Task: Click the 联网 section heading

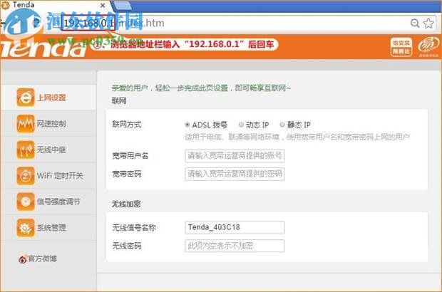Action: click(118, 100)
